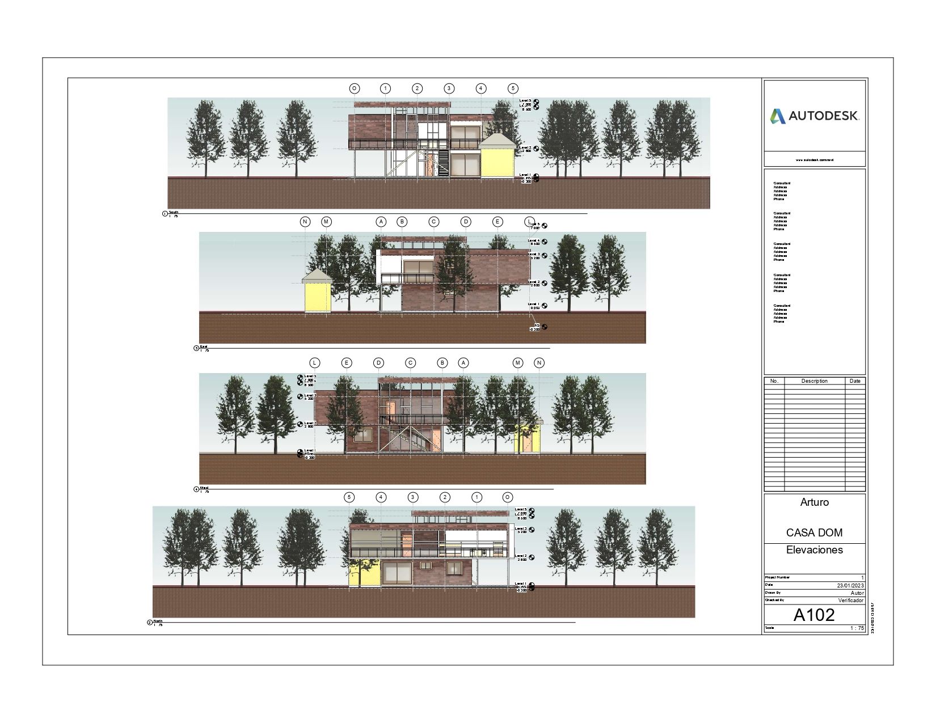Viewport: 936px width, 723px height.
Task: Select grid bubble N on West elevation
Action: click(x=539, y=363)
